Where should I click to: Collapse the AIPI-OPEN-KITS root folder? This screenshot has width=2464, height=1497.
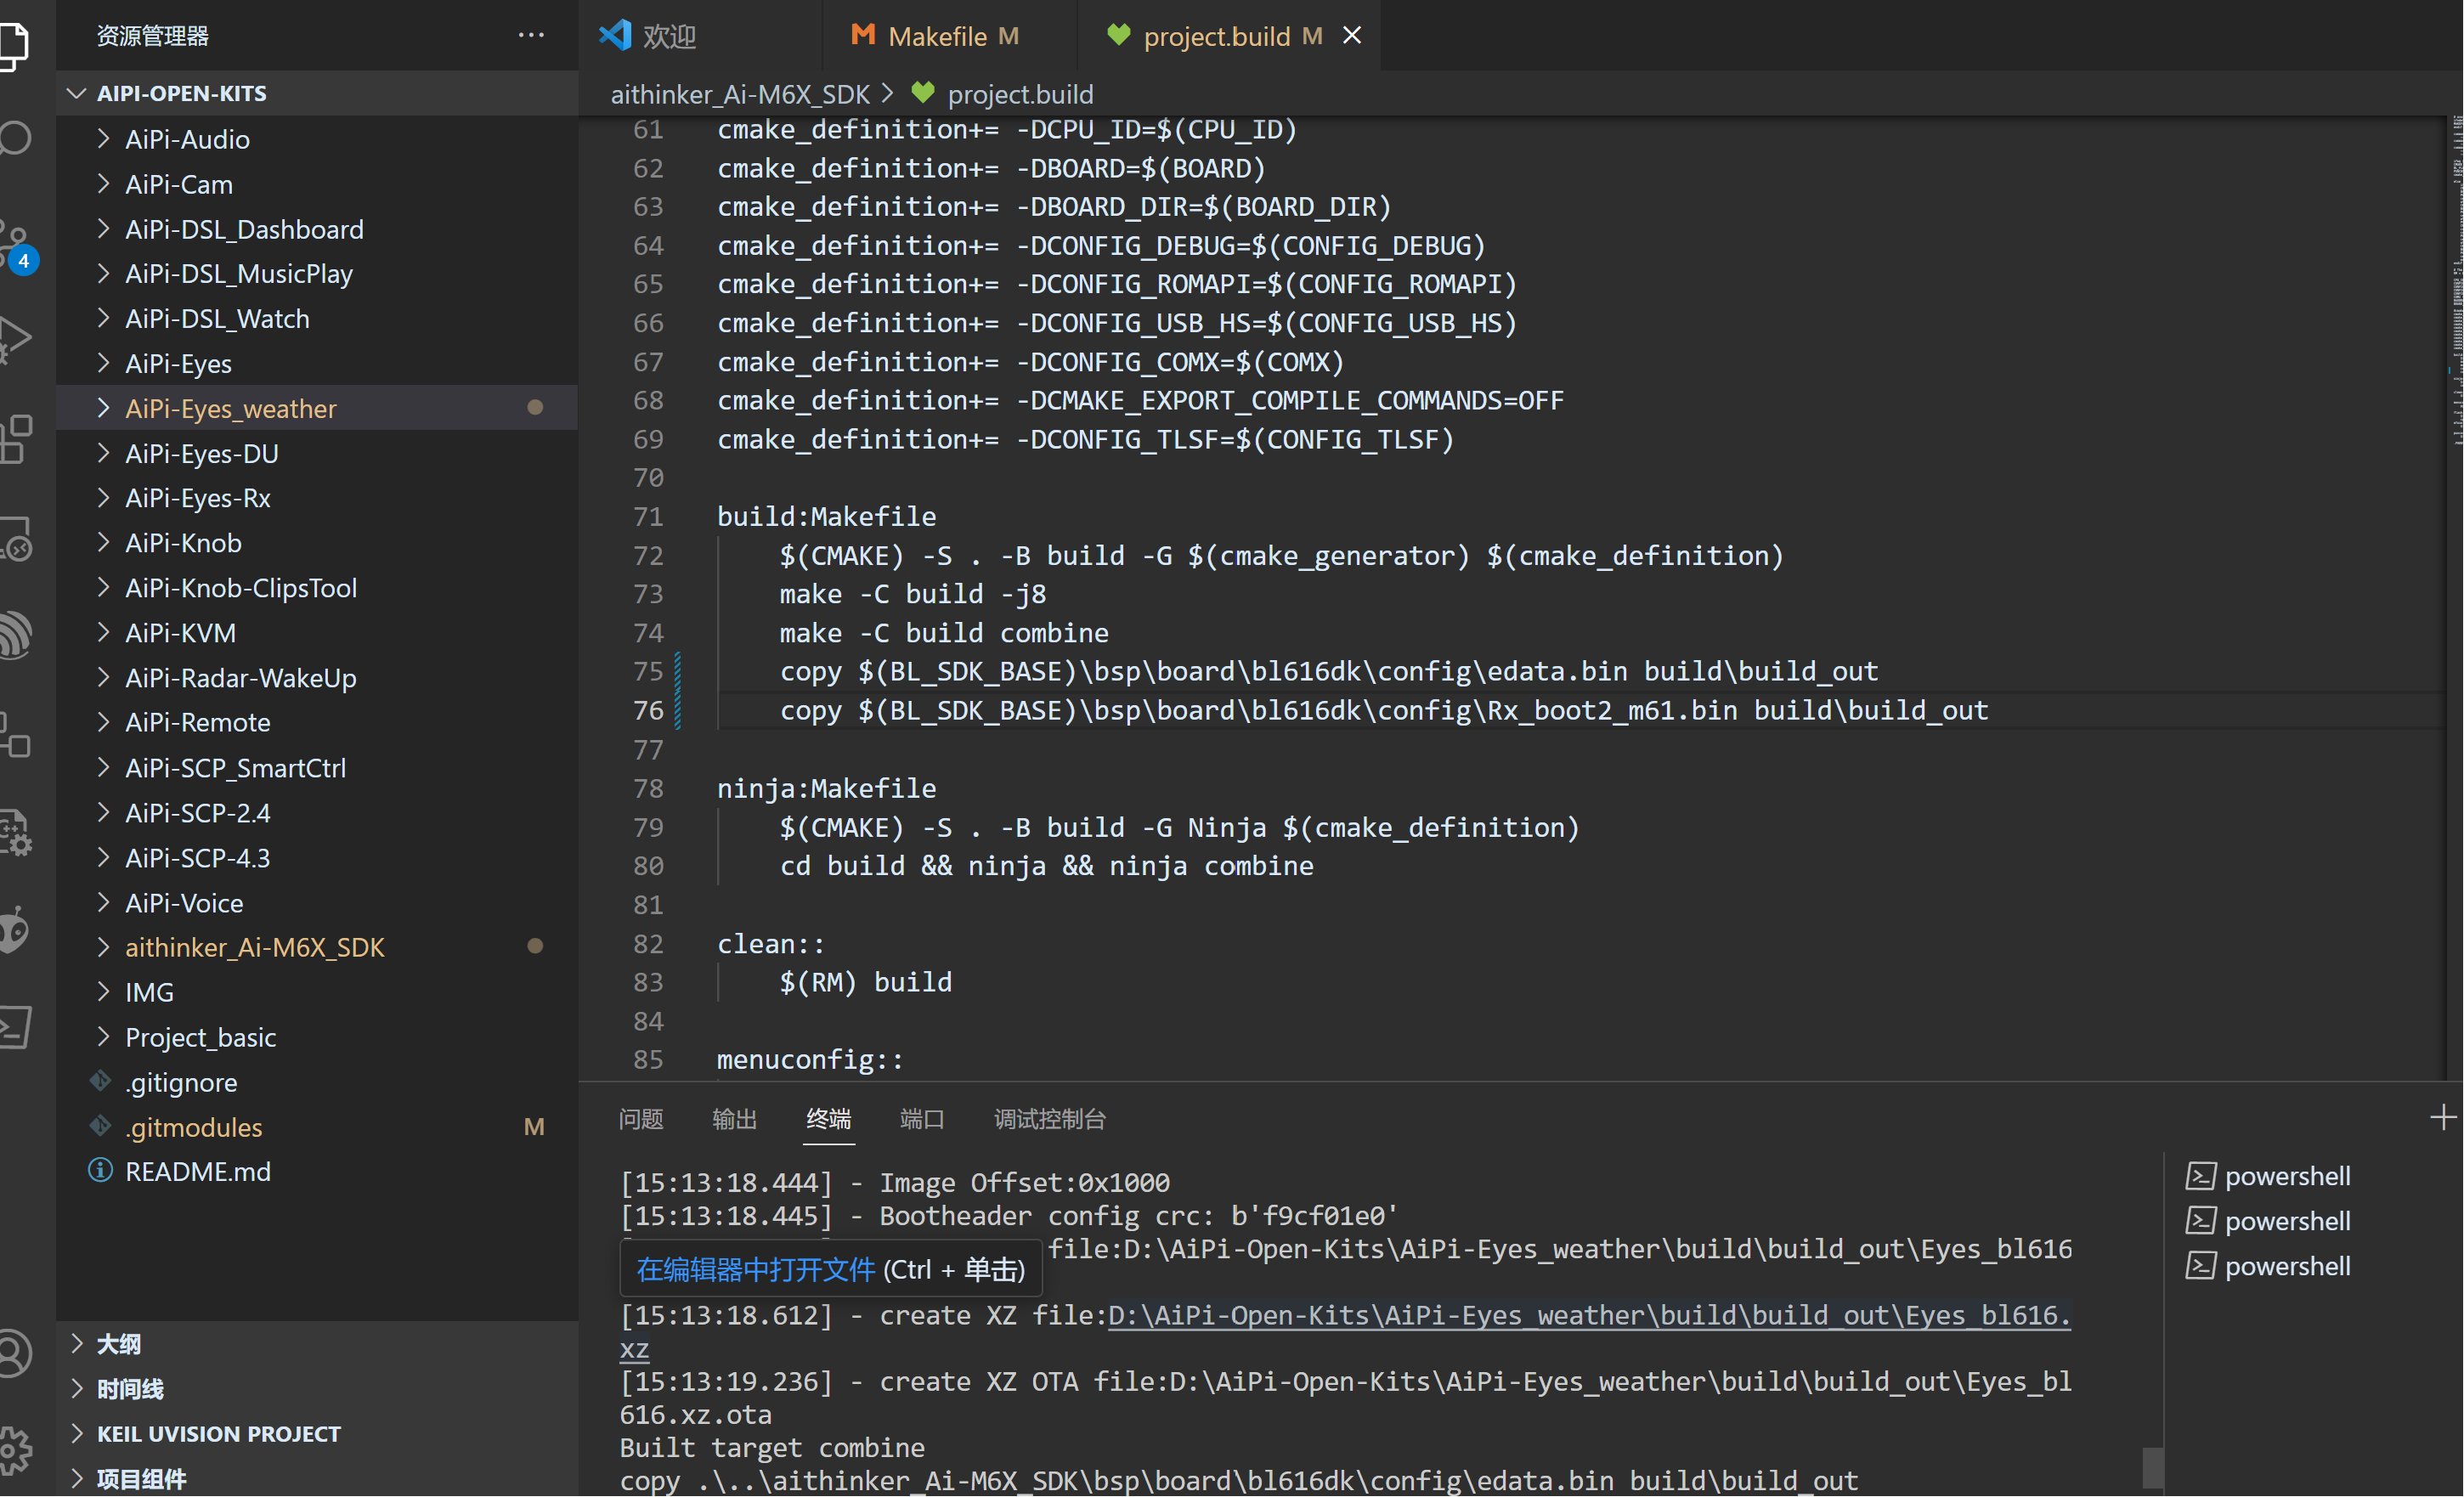pyautogui.click(x=316, y=93)
